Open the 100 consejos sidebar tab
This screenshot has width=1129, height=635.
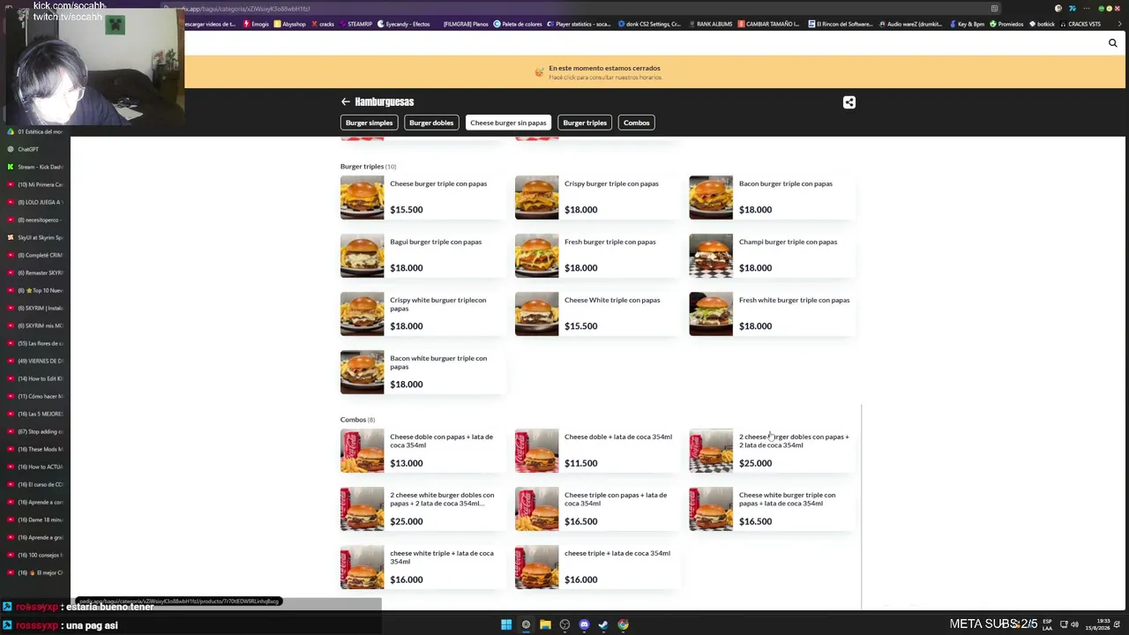tap(35, 555)
